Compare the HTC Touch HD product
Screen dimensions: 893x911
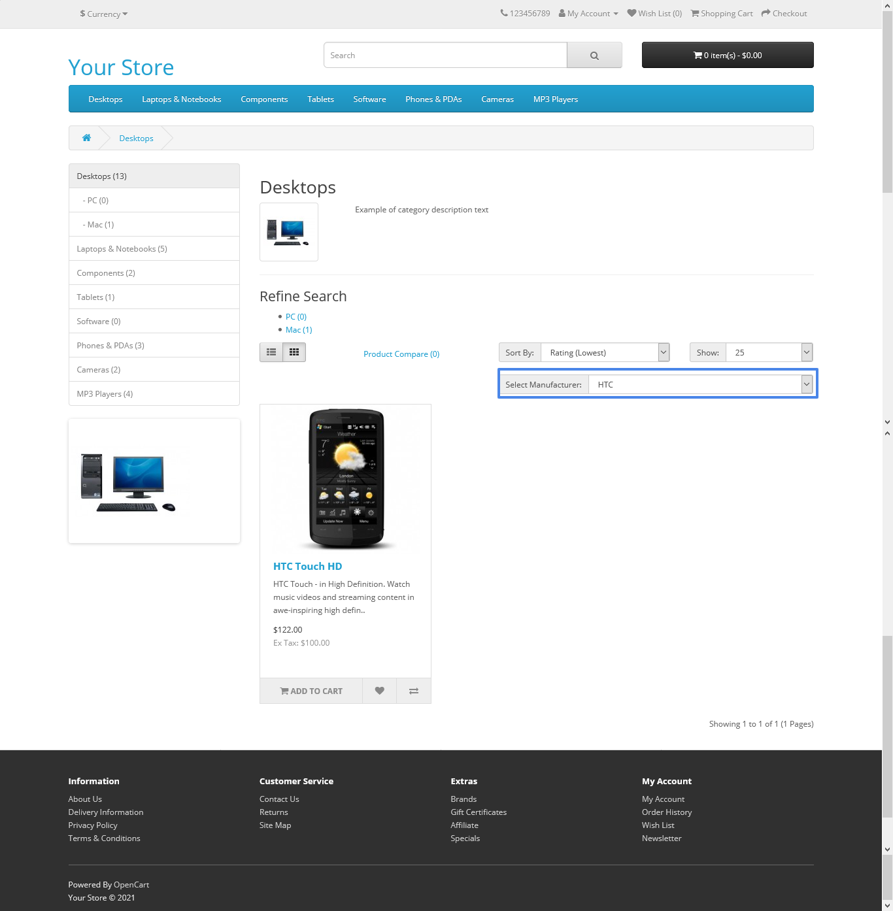pyautogui.click(x=414, y=691)
